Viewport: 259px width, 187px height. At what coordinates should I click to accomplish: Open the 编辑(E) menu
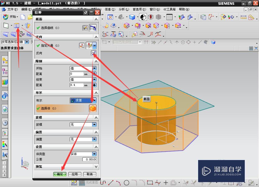pos(26,9)
